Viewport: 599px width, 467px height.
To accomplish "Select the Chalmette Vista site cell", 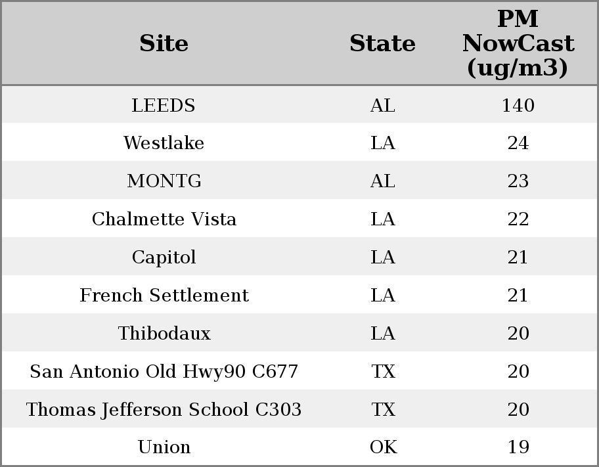I will (164, 219).
